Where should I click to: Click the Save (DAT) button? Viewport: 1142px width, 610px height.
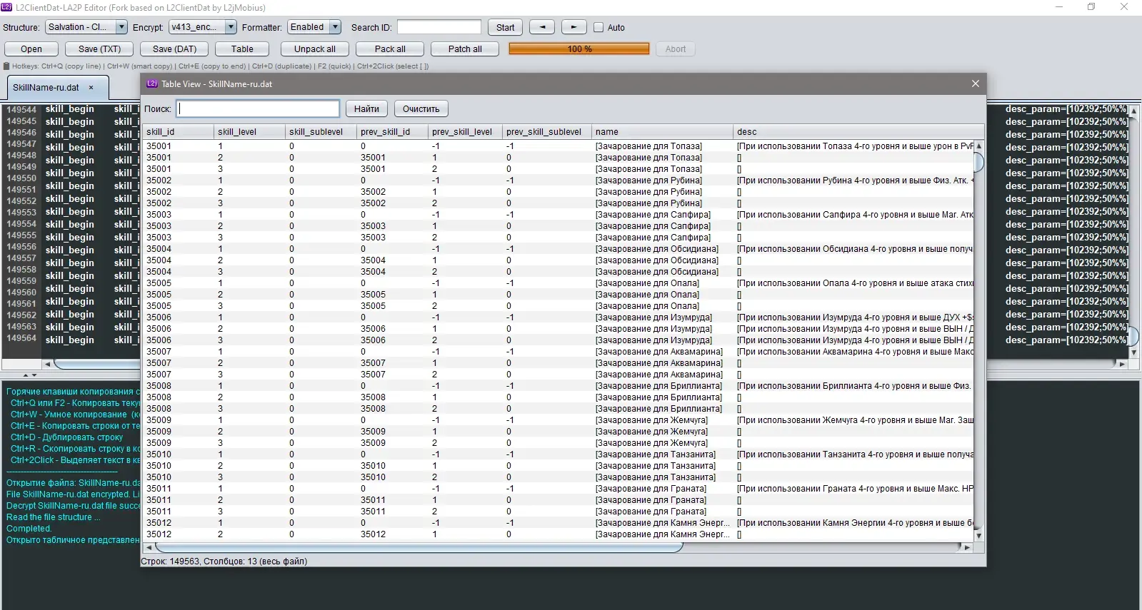[174, 49]
